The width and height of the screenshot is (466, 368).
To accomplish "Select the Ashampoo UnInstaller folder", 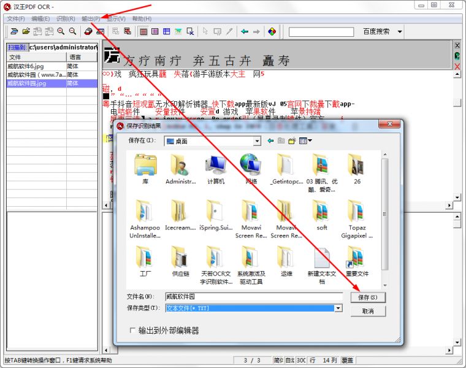I will tap(145, 219).
